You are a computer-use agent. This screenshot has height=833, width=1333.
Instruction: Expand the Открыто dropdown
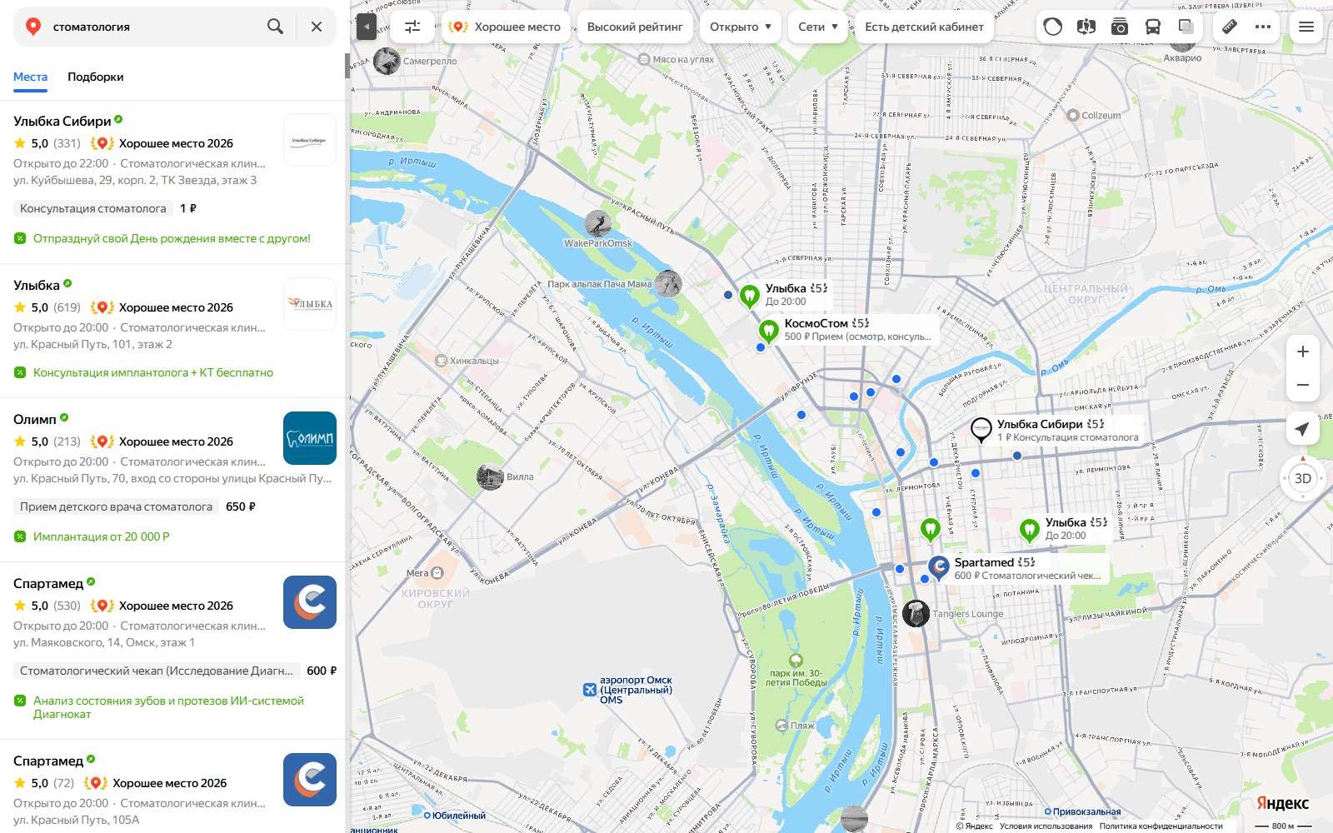click(741, 27)
